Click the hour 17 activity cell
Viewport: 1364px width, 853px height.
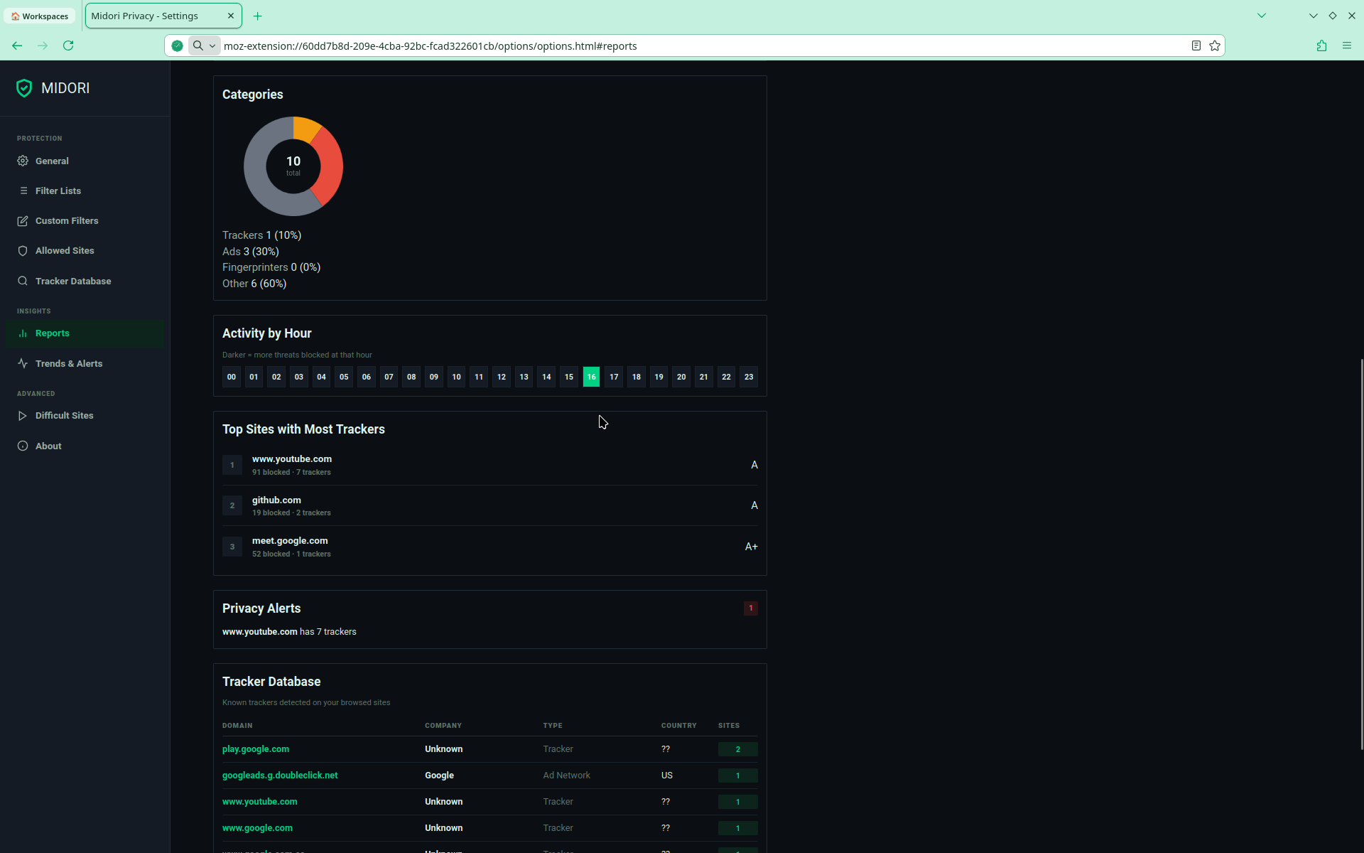point(614,377)
